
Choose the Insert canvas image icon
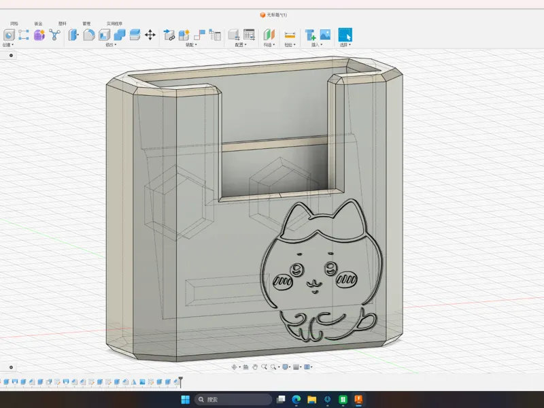pos(325,35)
